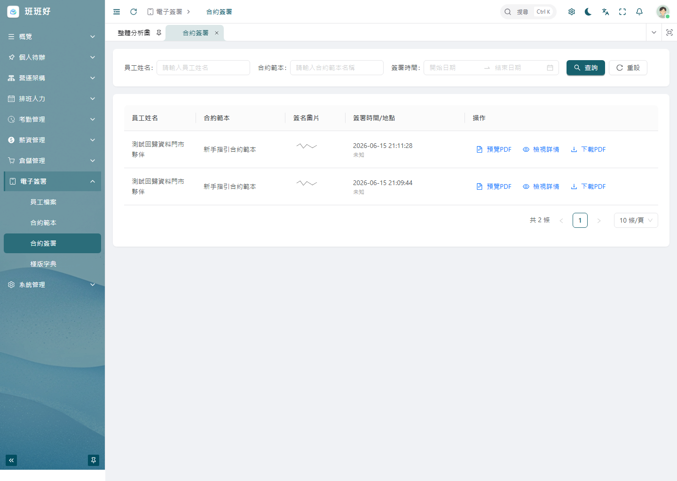Maximize content area icon
Image resolution: width=677 pixels, height=481 pixels.
(669, 32)
